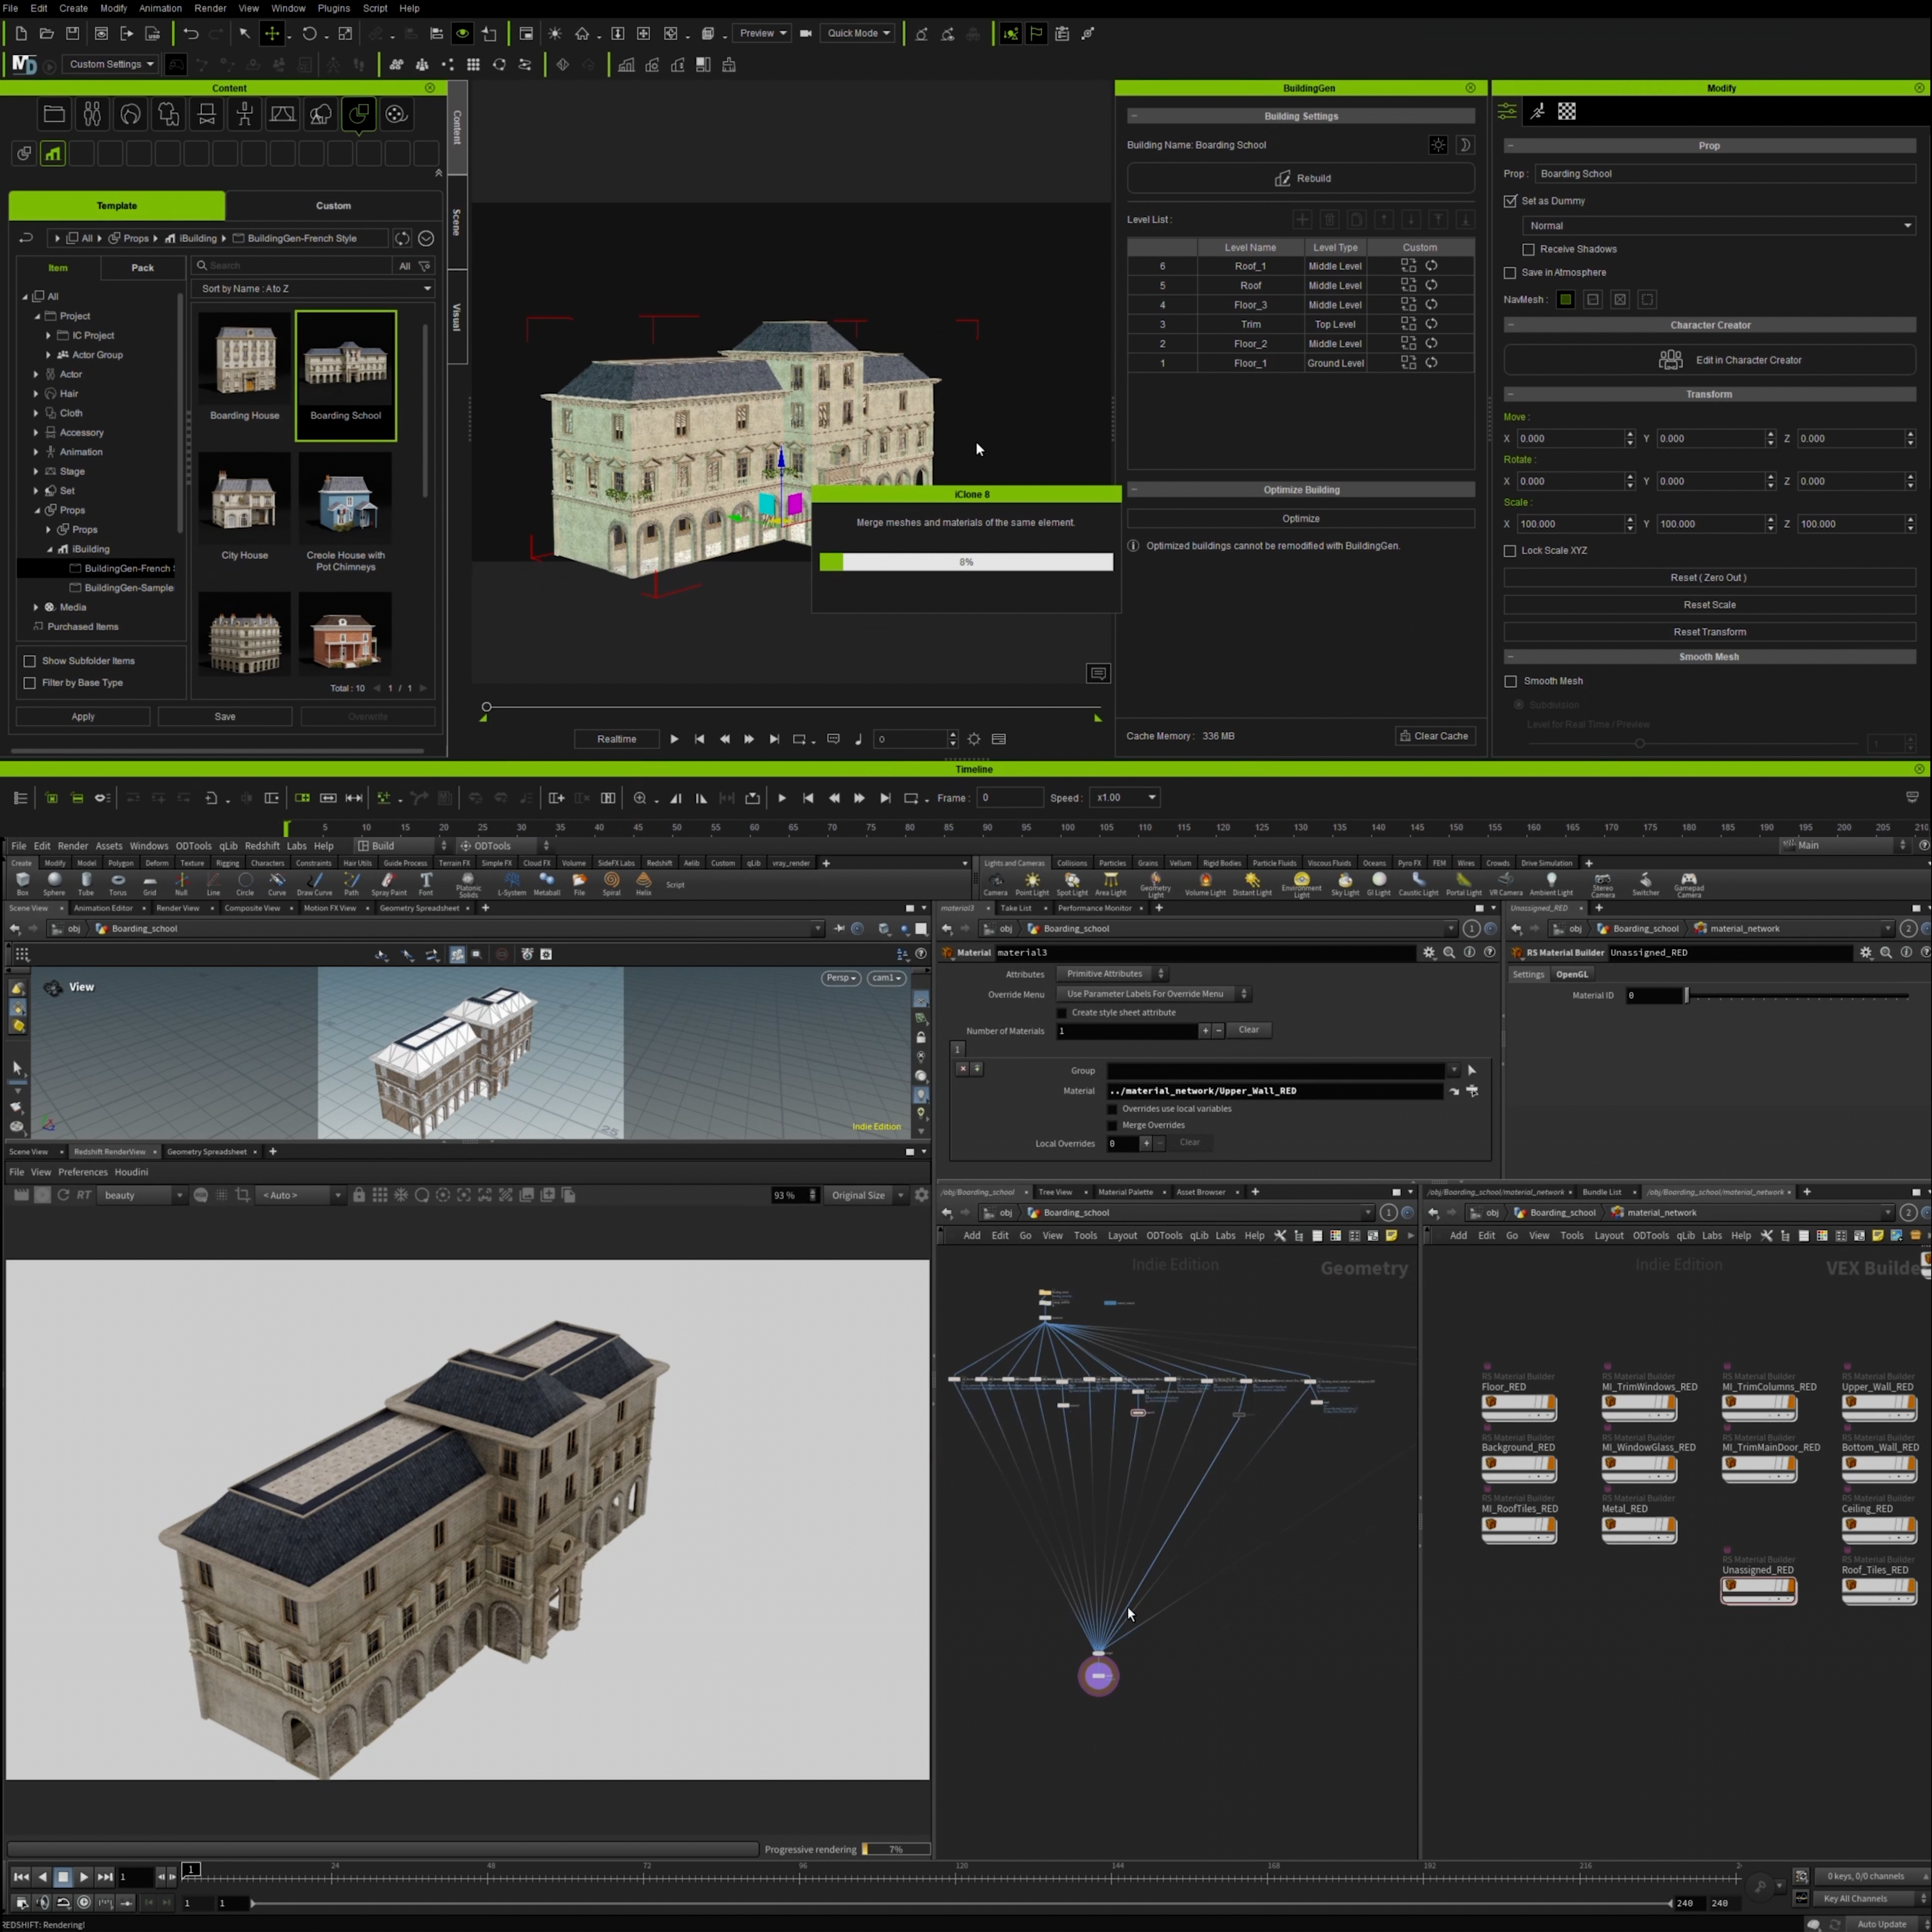The height and width of the screenshot is (1932, 1932).
Task: Click the Reset Transform button
Action: pyautogui.click(x=1709, y=632)
